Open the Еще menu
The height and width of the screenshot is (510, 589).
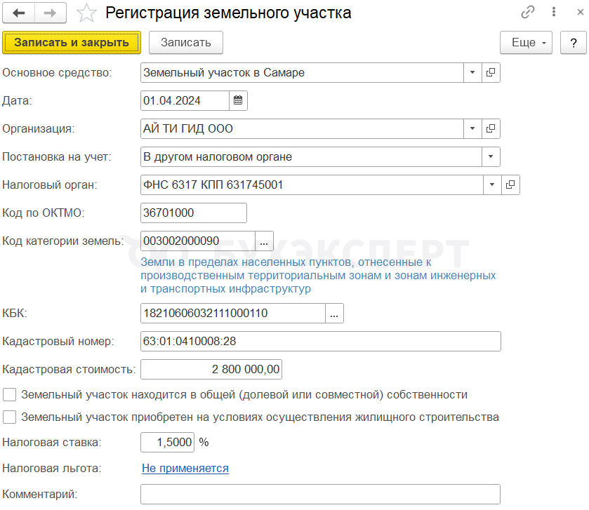pos(526,43)
